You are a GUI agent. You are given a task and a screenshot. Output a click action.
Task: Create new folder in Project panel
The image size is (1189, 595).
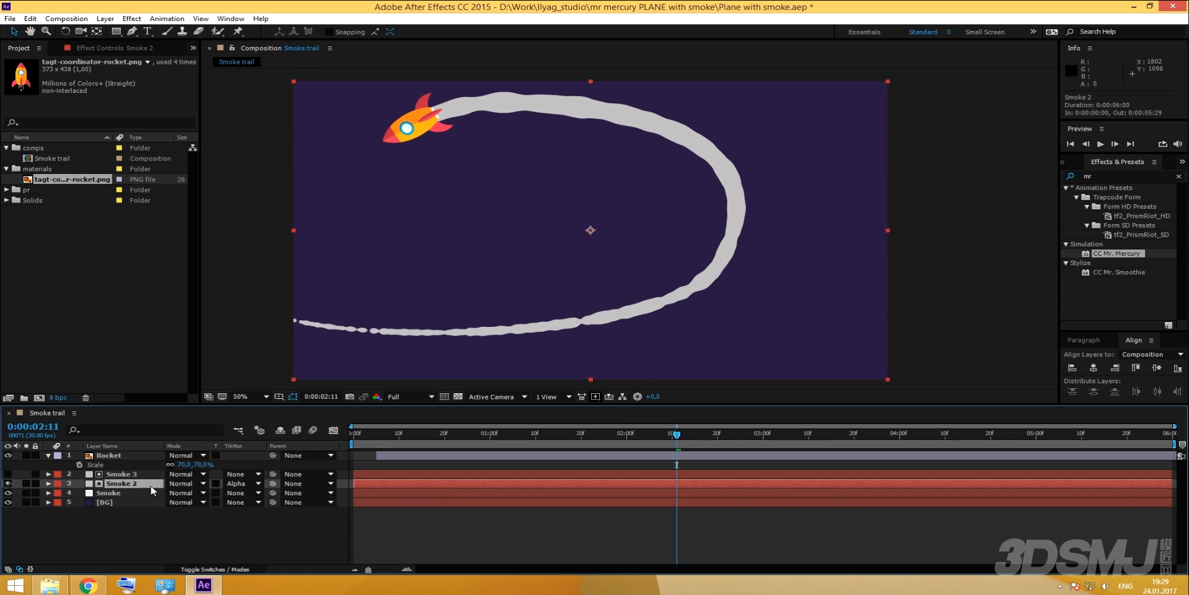[24, 398]
